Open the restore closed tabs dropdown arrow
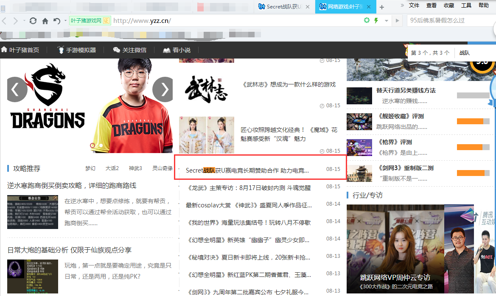Image resolution: width=496 pixels, height=296 pixels. 65,21
